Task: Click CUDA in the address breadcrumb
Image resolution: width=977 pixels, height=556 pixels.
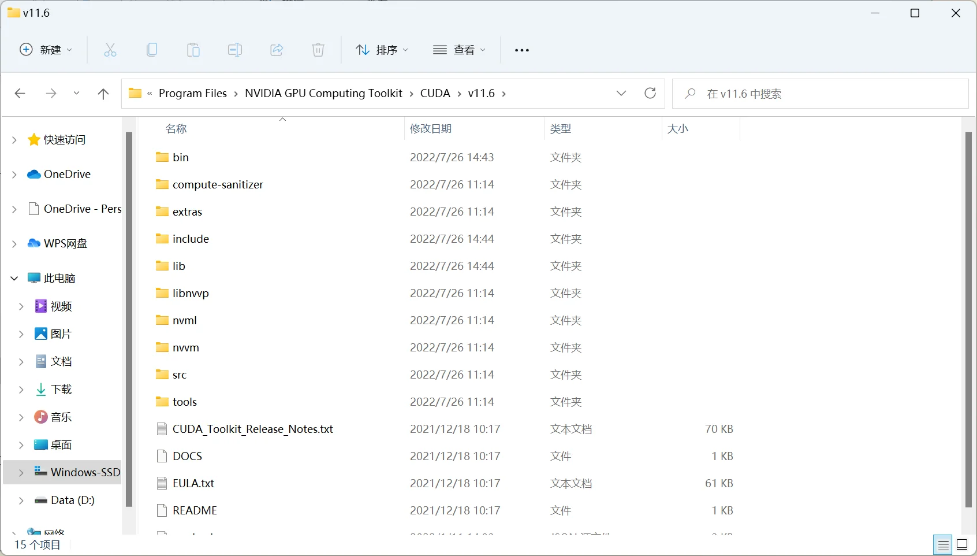Action: tap(435, 94)
